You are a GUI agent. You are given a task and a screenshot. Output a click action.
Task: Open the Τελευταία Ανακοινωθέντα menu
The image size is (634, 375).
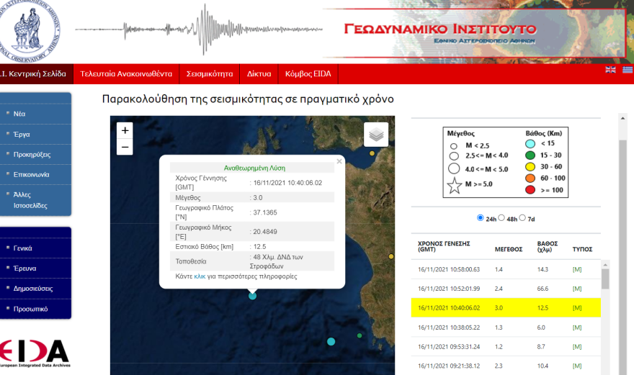click(126, 74)
